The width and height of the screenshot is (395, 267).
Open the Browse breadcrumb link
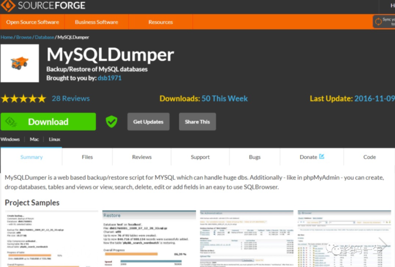[x=24, y=38]
